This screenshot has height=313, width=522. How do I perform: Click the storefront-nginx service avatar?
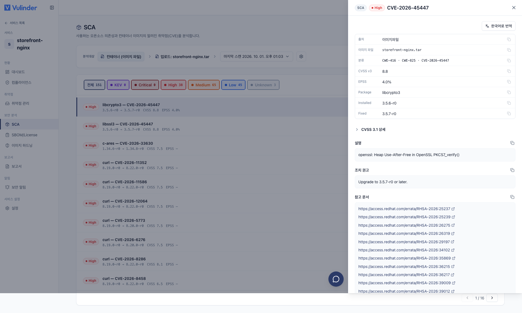[9, 44]
